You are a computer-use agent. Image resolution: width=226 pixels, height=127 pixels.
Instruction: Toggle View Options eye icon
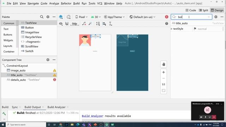click(x=61, y=24)
